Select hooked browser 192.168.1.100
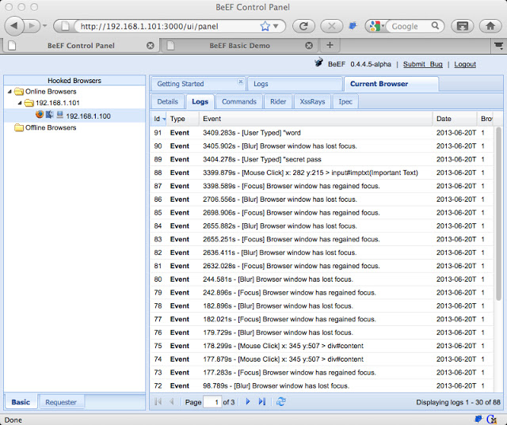Viewport: 507px width, 425px height. point(87,116)
